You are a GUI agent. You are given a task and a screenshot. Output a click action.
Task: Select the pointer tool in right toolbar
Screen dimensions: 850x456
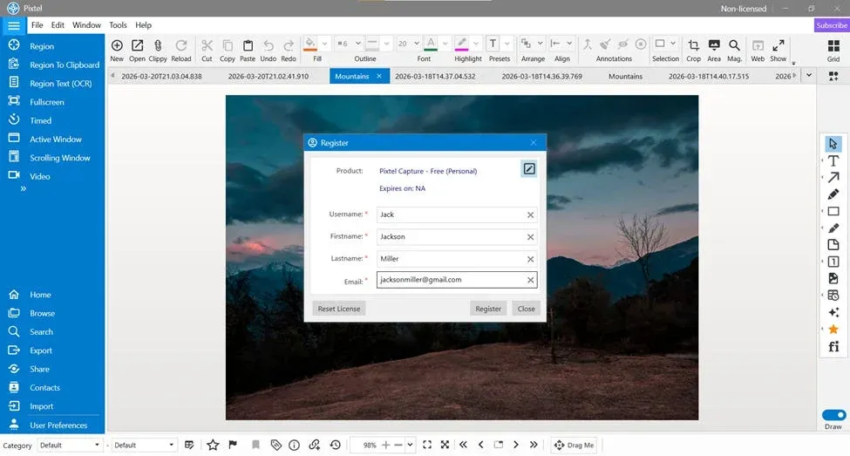click(x=833, y=144)
